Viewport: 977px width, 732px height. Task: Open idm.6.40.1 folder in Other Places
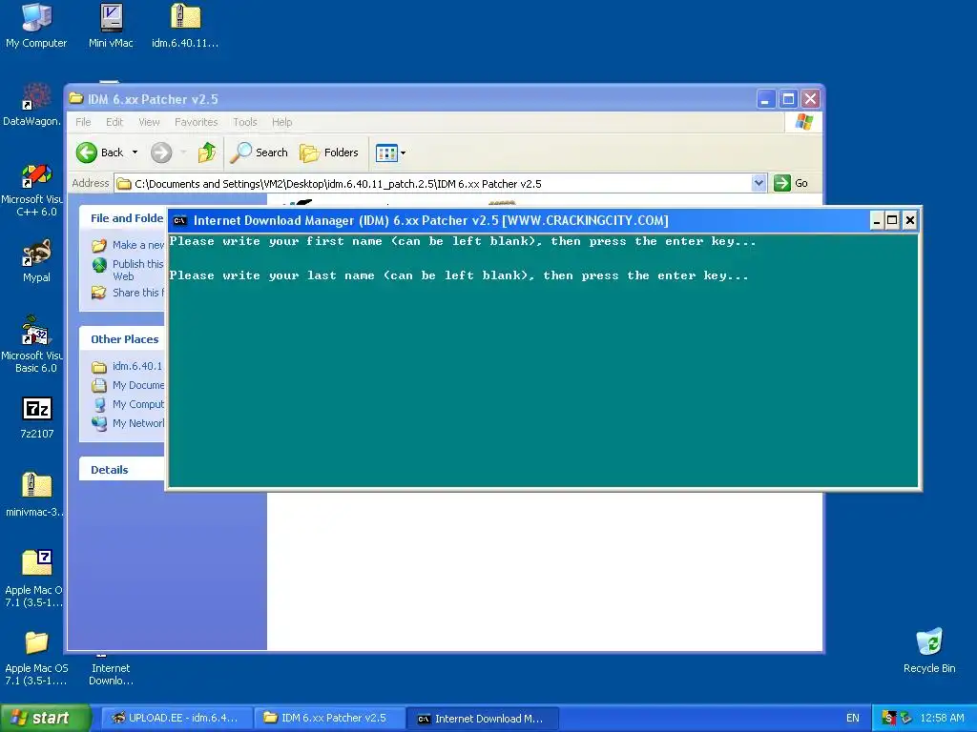[x=127, y=366]
